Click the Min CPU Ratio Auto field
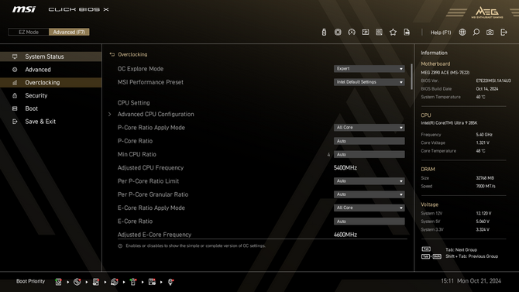519x292 pixels. [x=369, y=154]
